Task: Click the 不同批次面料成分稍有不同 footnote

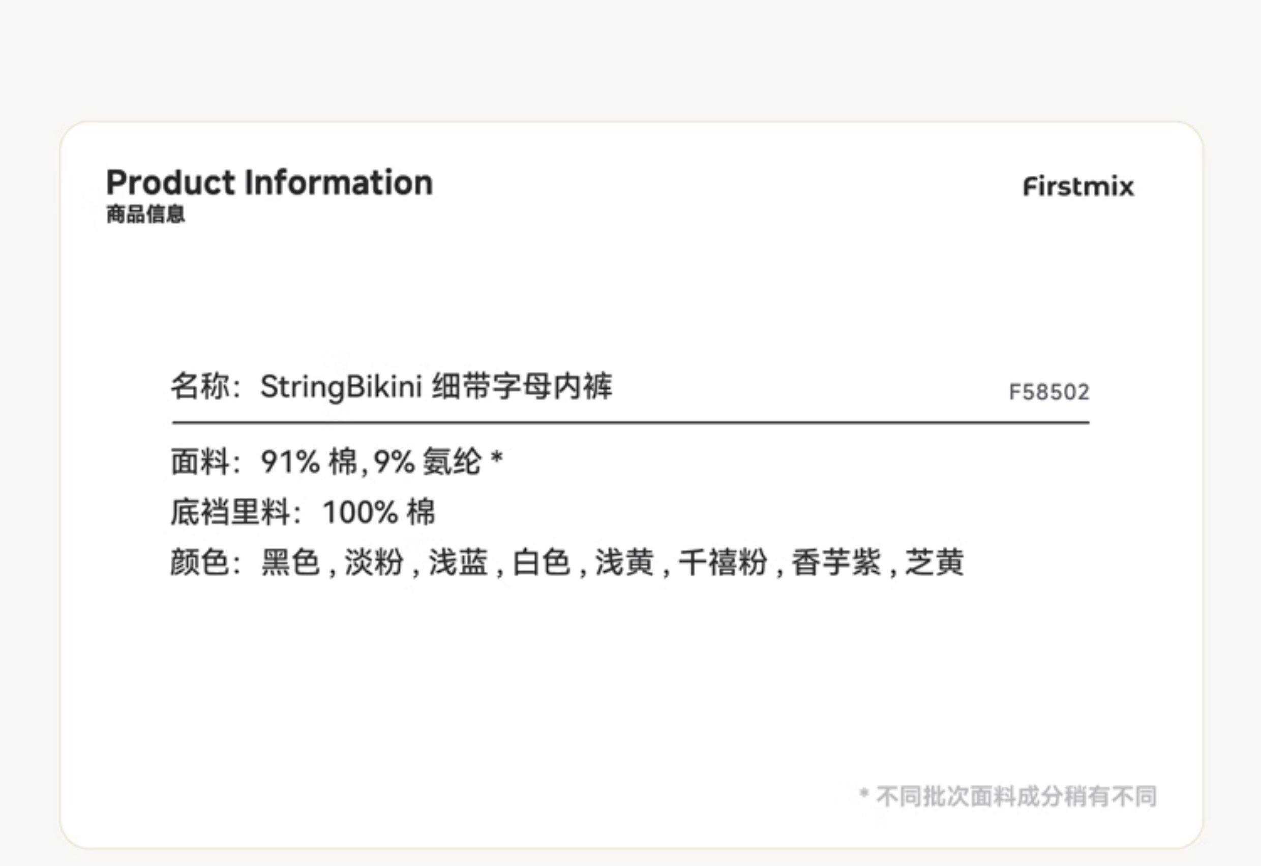Action: (x=1015, y=796)
